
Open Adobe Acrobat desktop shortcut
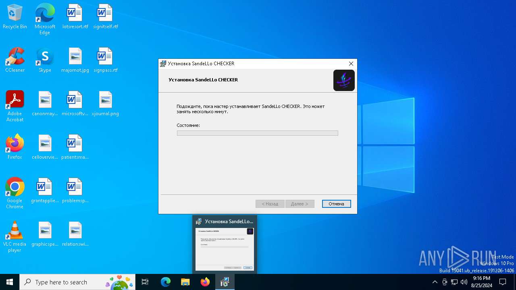15,106
